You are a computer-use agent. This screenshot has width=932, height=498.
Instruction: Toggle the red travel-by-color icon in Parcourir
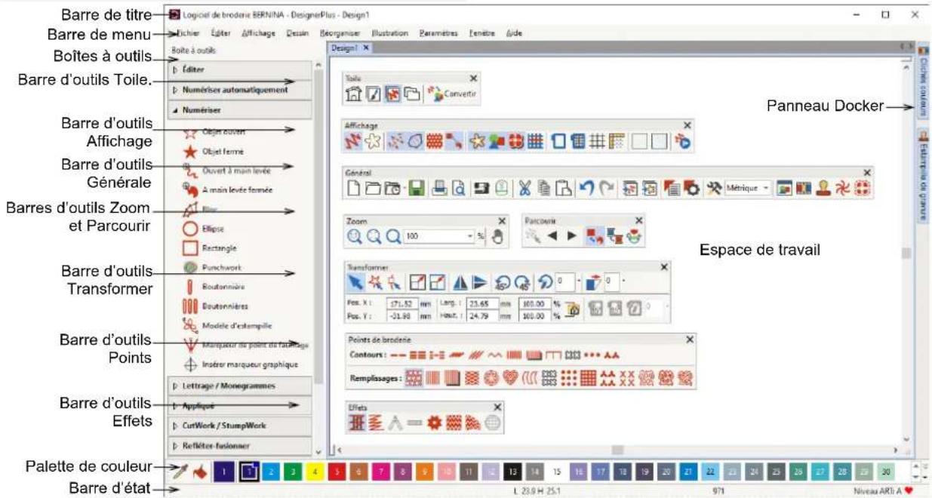[593, 235]
